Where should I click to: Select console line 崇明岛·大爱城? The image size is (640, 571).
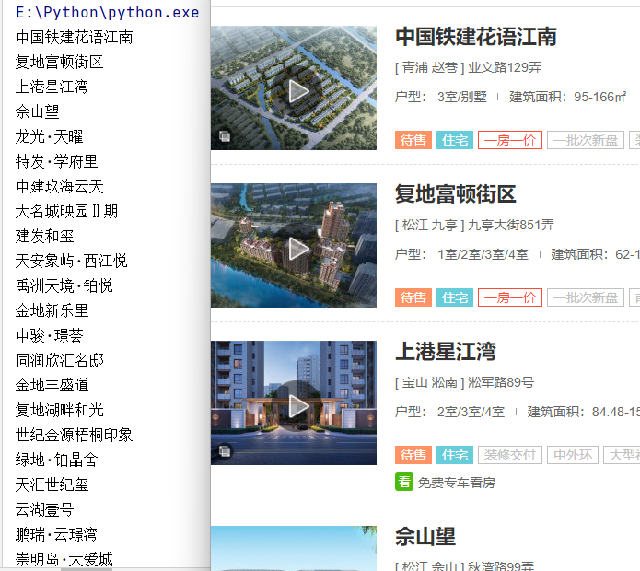click(64, 560)
